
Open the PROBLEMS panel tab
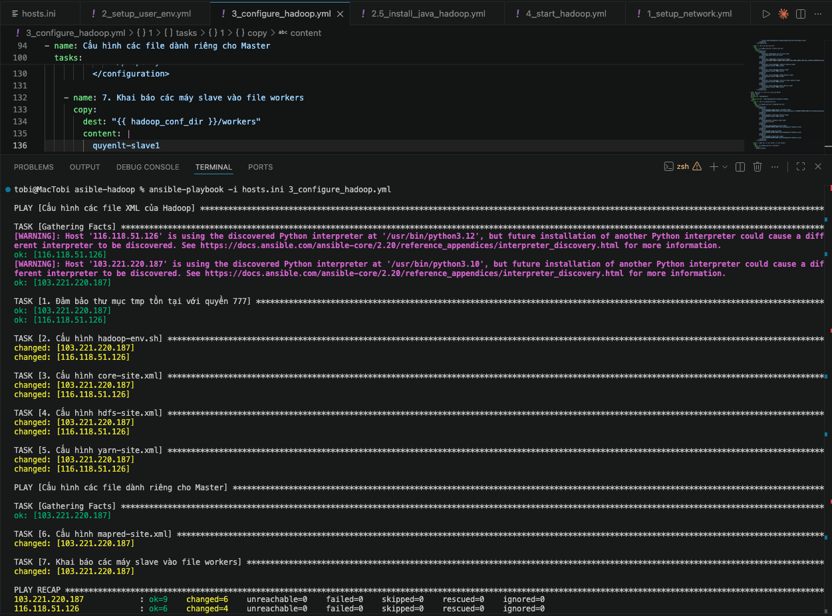(34, 167)
